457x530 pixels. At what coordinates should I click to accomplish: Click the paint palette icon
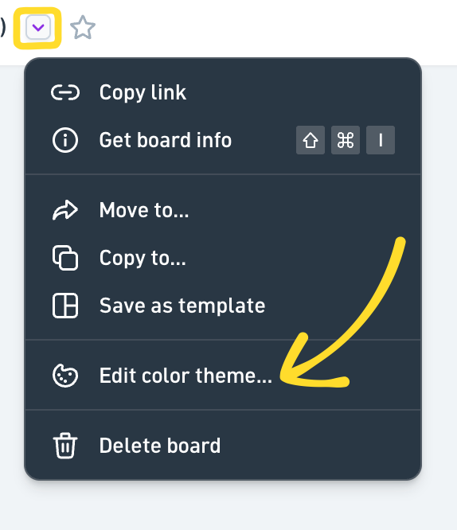(x=65, y=376)
